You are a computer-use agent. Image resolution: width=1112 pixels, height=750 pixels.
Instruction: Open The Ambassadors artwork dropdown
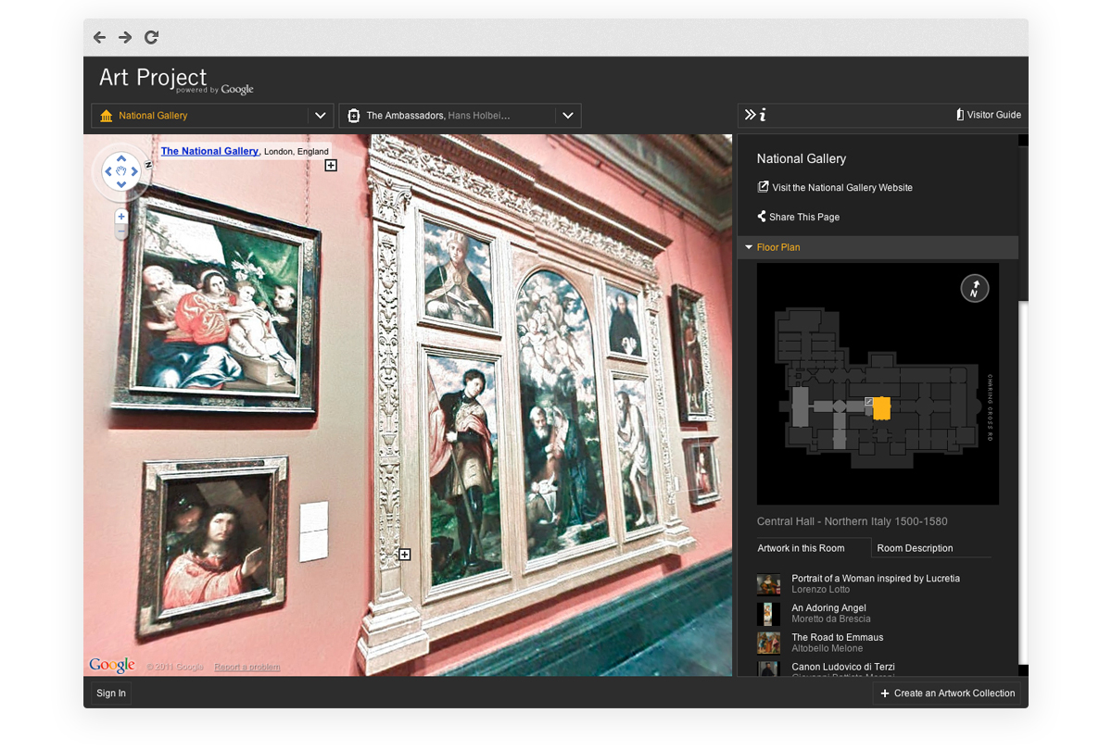(x=568, y=116)
